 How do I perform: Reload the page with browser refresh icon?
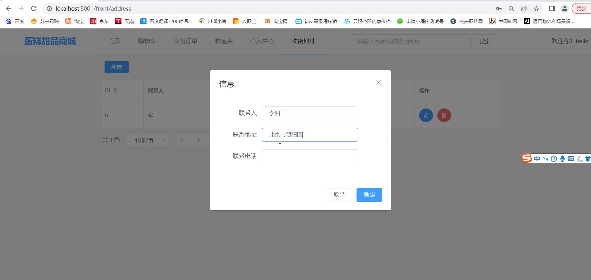click(x=34, y=8)
